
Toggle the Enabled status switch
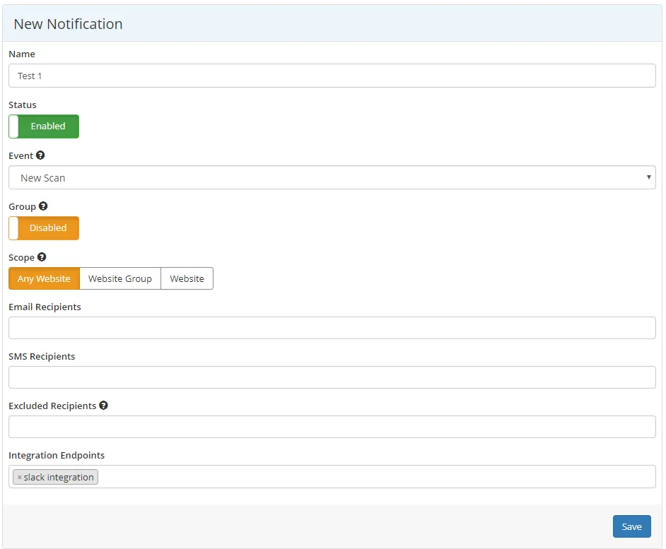click(x=44, y=126)
